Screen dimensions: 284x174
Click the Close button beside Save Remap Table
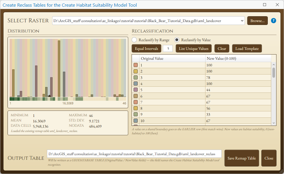click(x=269, y=158)
